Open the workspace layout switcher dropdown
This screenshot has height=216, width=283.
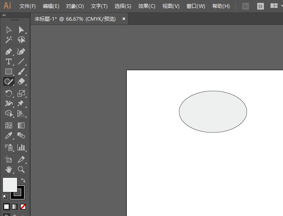(x=276, y=6)
